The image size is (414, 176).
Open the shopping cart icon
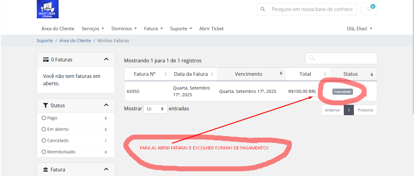pyautogui.click(x=369, y=9)
